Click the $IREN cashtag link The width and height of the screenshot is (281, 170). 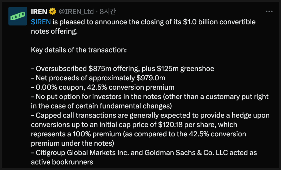pos(41,22)
